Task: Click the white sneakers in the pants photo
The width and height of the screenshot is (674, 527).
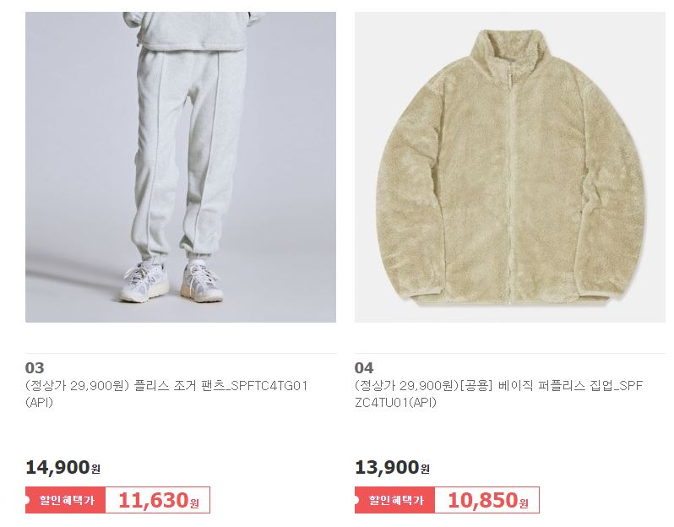Action: [x=172, y=281]
